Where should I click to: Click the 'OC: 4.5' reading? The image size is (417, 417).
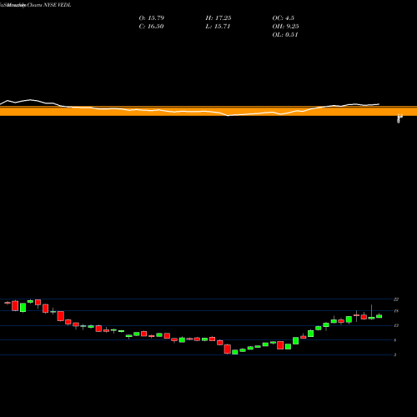coord(284,18)
